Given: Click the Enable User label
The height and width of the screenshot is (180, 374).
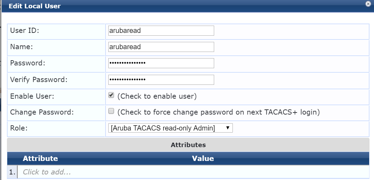Looking at the screenshot, I should pyautogui.click(x=32, y=96).
